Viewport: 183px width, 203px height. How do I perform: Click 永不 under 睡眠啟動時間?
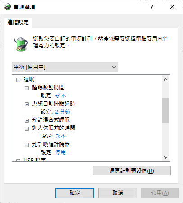60,96
